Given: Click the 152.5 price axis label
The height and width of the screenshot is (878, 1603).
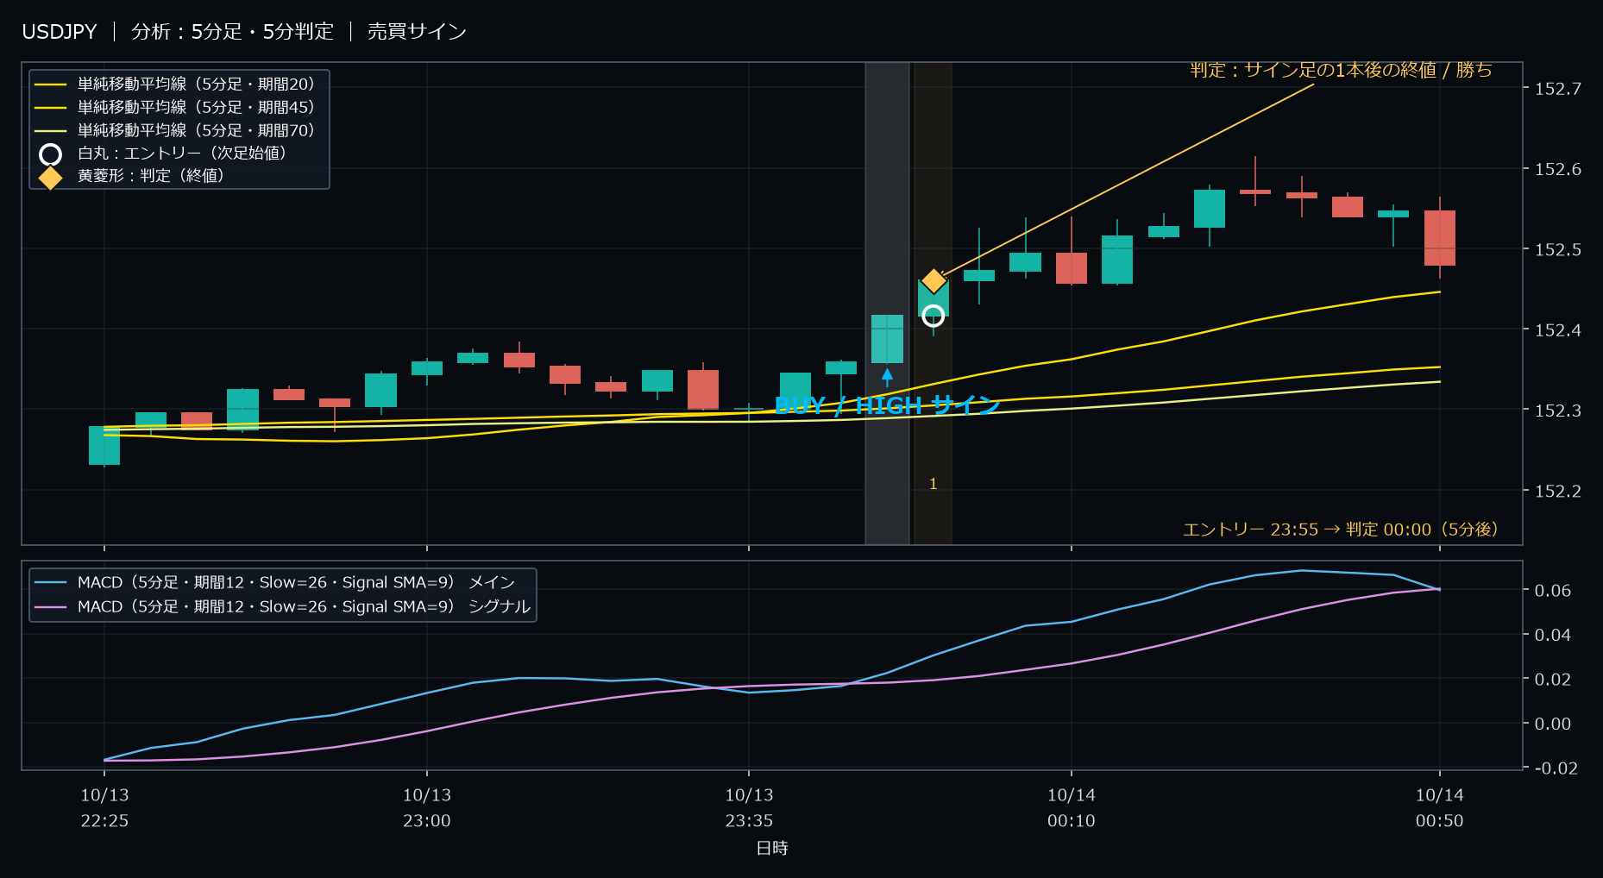Looking at the screenshot, I should (x=1558, y=249).
